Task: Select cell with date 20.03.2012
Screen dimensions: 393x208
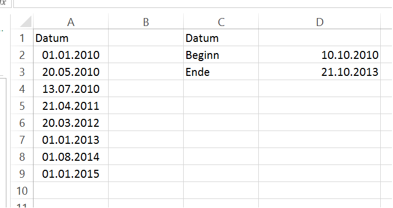Action: [71, 123]
